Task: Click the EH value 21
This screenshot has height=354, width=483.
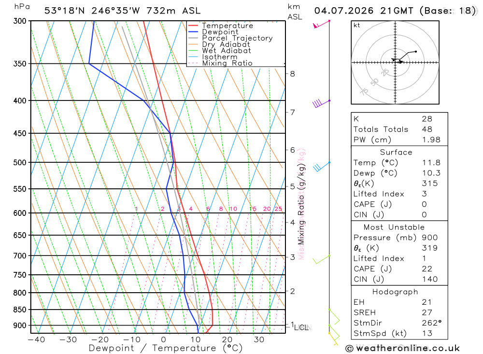Action: tap(427, 302)
